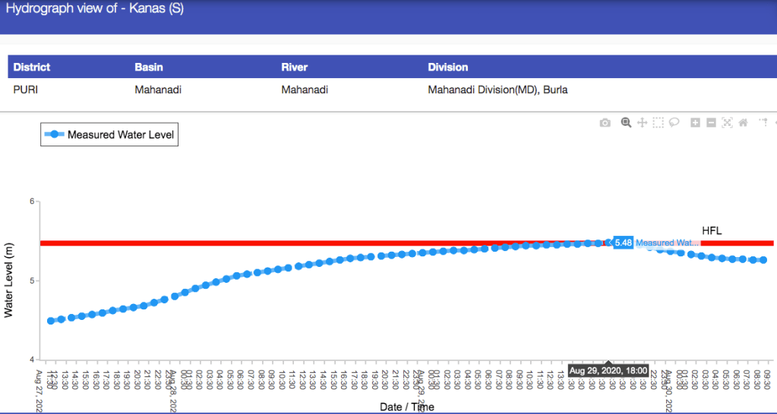Click the Autoscale icon
Viewport: 777px width, 414px height.
pos(727,123)
